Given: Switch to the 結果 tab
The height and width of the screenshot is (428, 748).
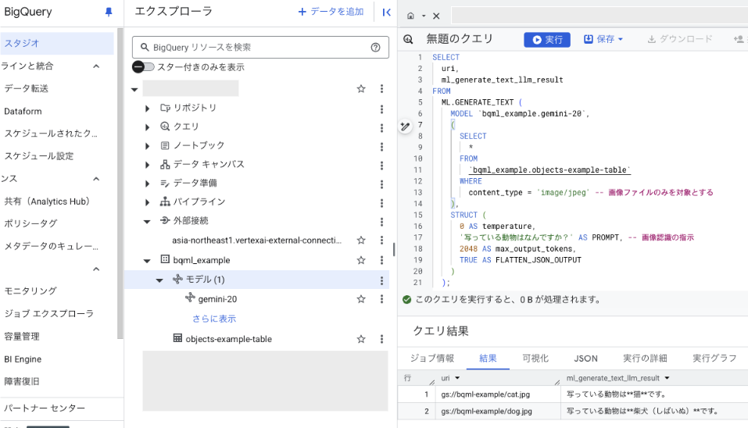Looking at the screenshot, I should click(488, 358).
